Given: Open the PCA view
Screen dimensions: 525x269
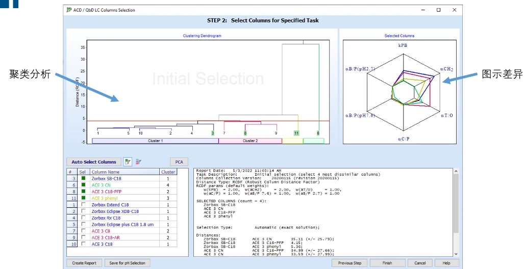Looking at the screenshot, I should [x=179, y=162].
